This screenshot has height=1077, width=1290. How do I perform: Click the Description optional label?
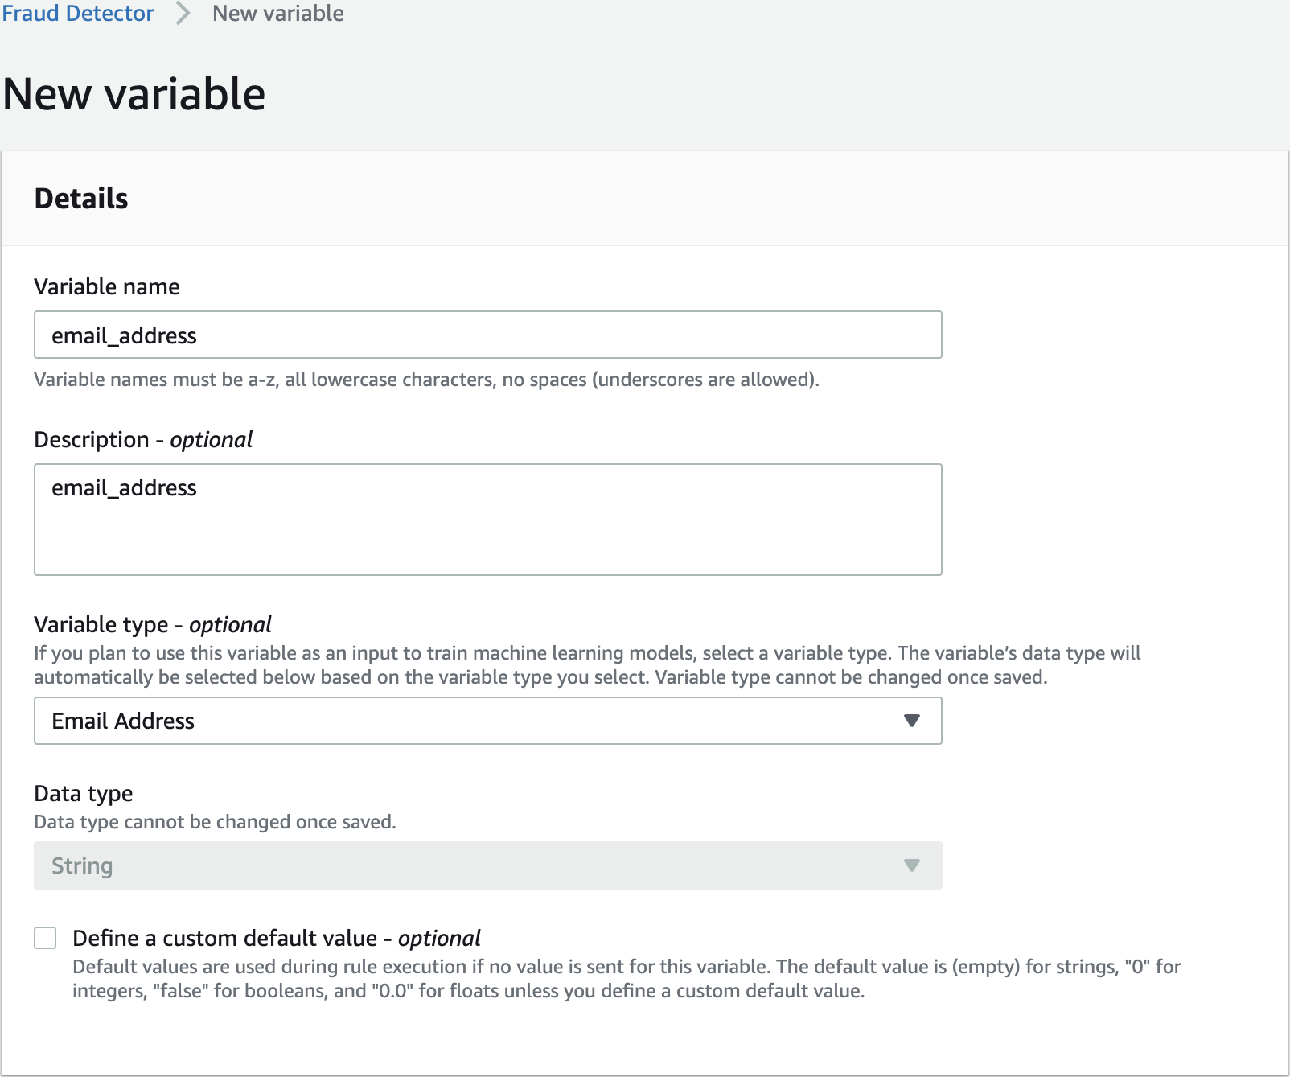(x=143, y=439)
